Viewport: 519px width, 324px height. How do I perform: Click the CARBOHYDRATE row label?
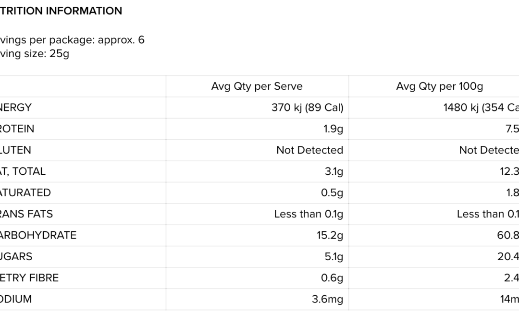click(x=38, y=235)
